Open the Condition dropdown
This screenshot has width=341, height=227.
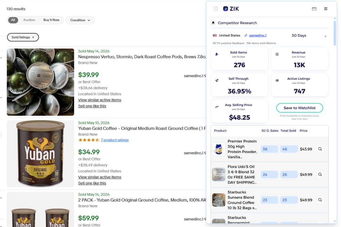pyautogui.click(x=80, y=20)
